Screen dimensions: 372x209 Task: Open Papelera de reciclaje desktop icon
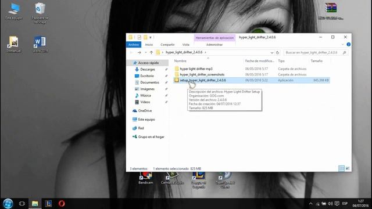pos(40,13)
